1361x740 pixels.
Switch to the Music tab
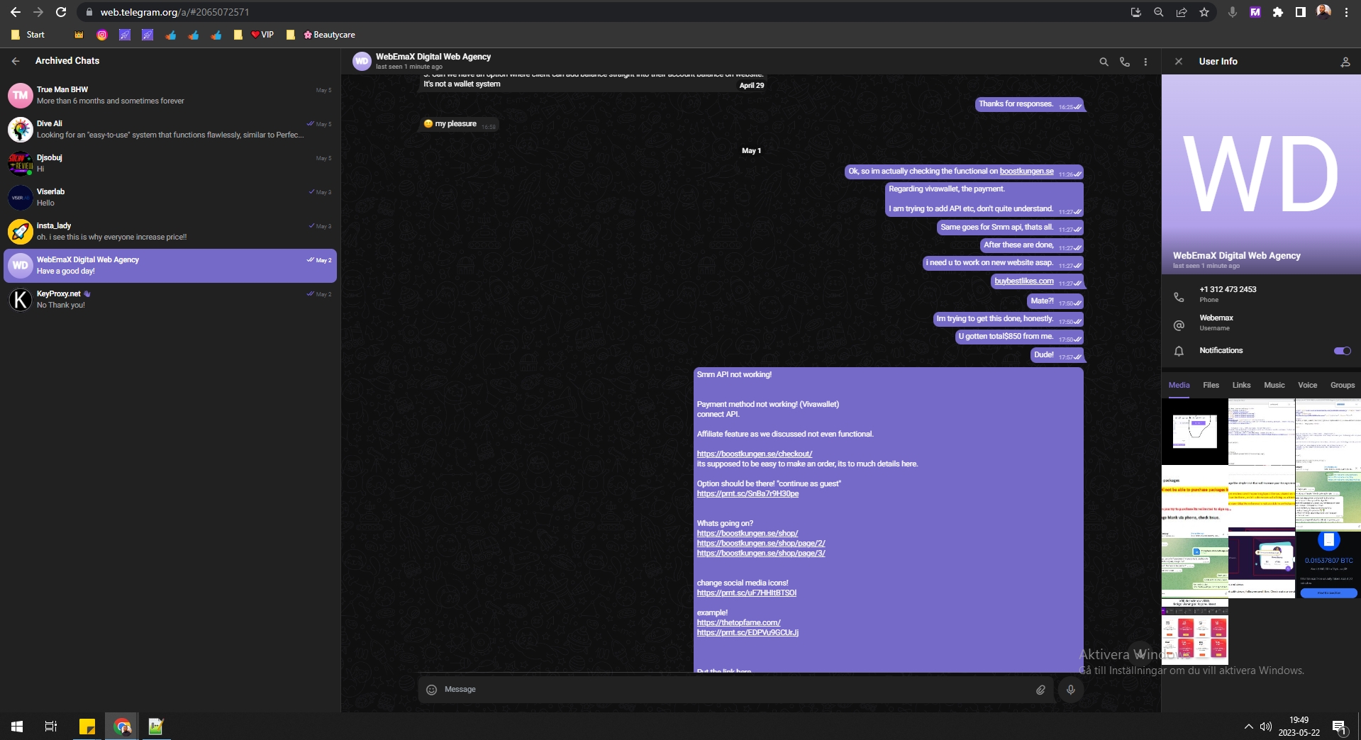tap(1274, 385)
